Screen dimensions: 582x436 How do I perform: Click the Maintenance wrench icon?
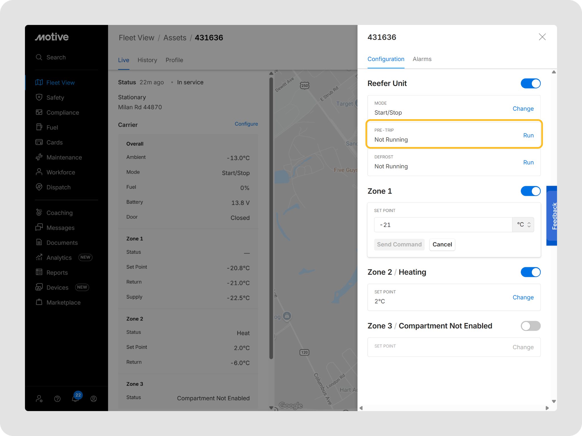[x=39, y=157]
